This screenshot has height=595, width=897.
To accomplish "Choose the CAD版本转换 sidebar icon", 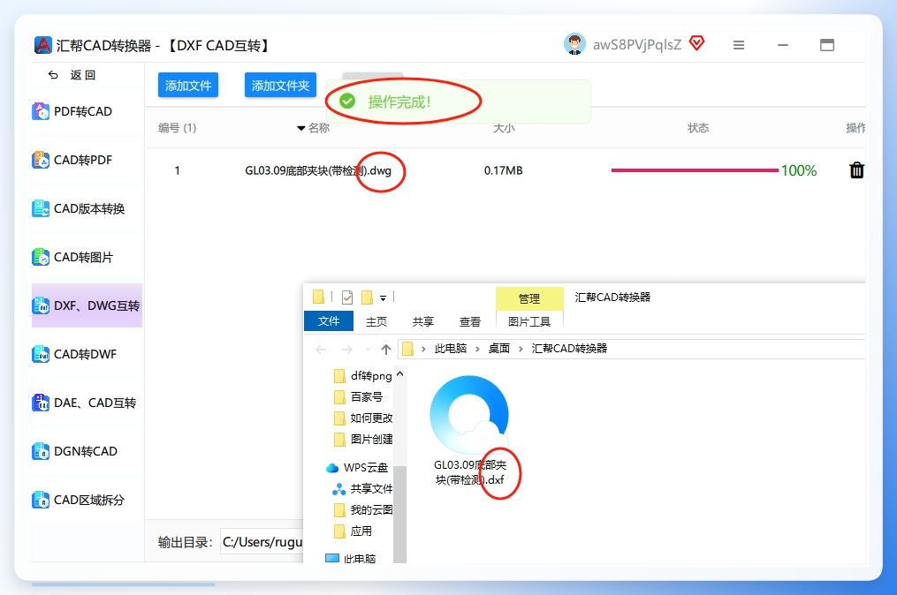I will [x=41, y=208].
